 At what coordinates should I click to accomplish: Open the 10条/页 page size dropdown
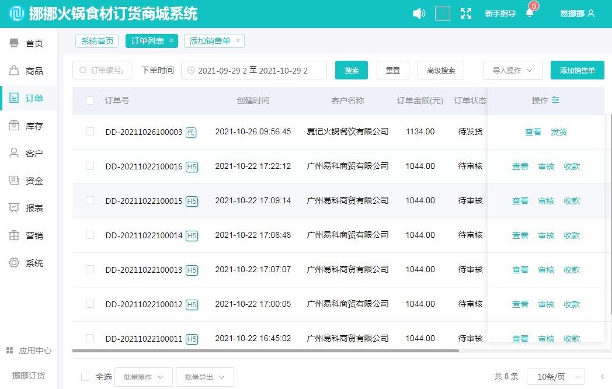tap(556, 377)
